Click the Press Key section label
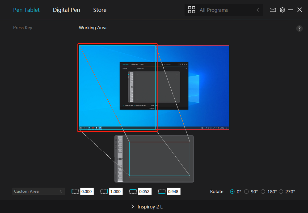This screenshot has height=213, width=308. [x=23, y=28]
